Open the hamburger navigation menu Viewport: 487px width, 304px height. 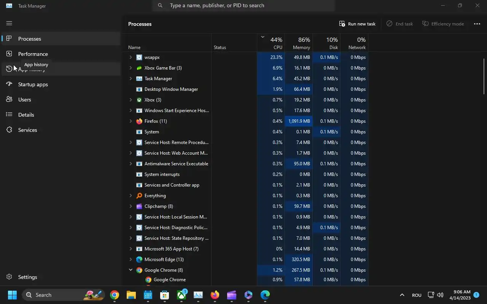coord(9,24)
